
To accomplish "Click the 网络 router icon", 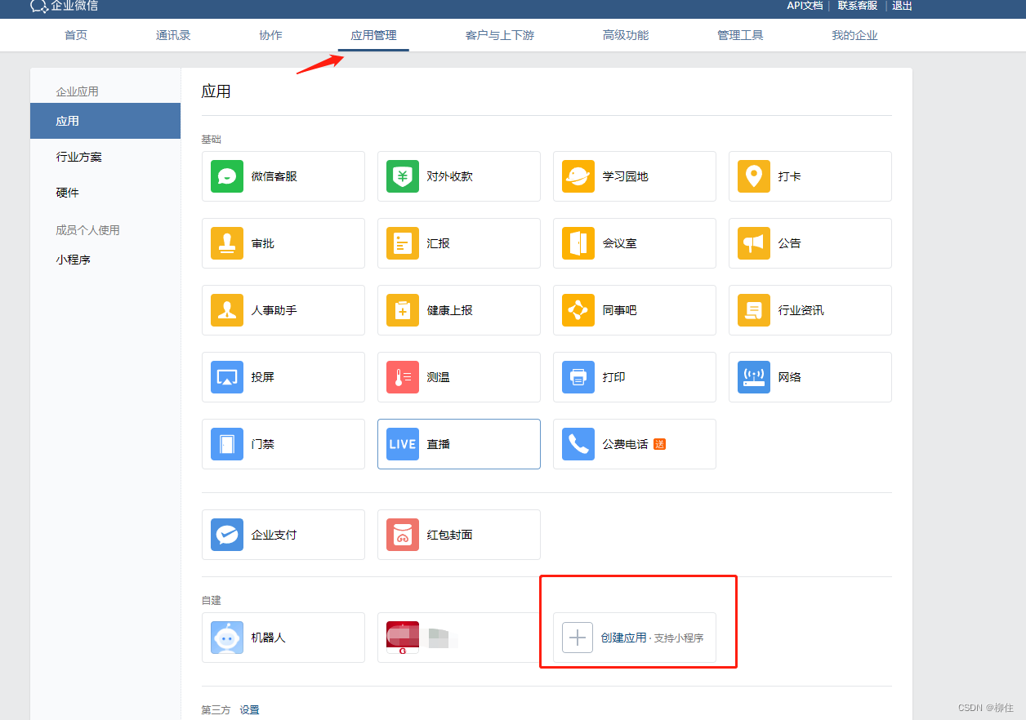I will tap(754, 377).
